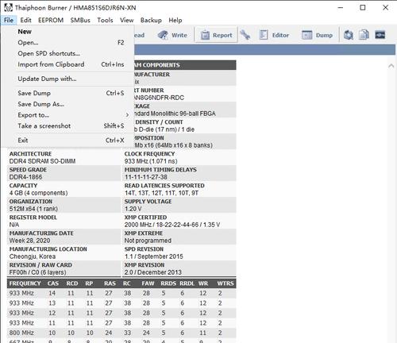Click the RAS column header
397x343 pixels.
click(110, 283)
